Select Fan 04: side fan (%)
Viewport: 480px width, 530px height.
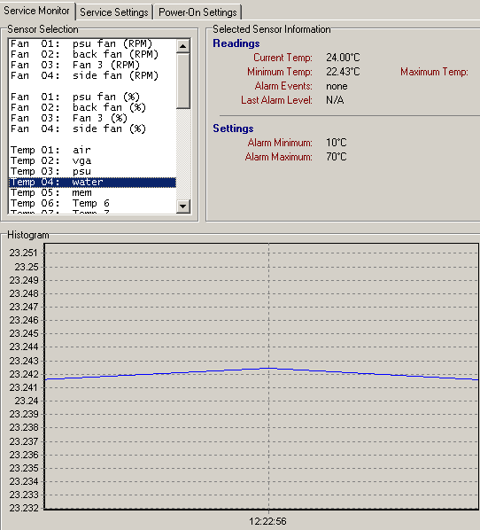(92, 129)
